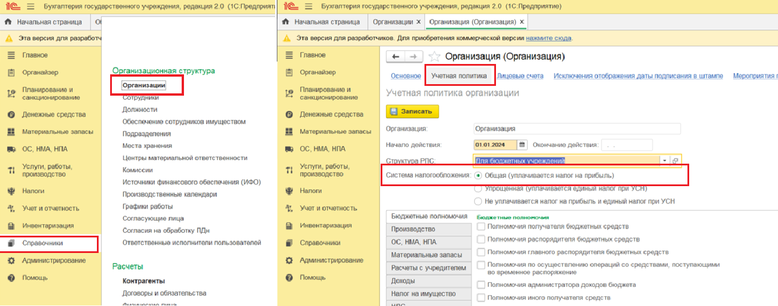
Task: Click Справочники icon in right window sidebar
Action: [x=288, y=243]
